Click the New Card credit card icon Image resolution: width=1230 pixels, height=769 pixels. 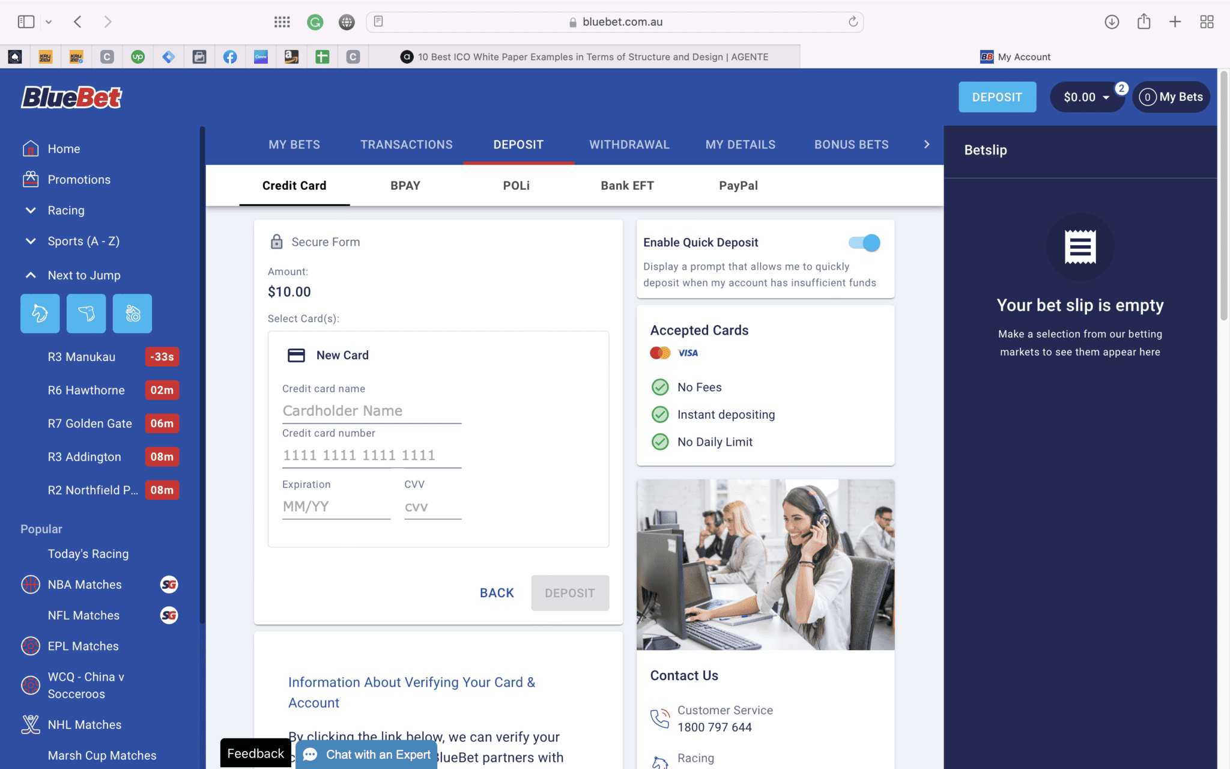pyautogui.click(x=296, y=355)
